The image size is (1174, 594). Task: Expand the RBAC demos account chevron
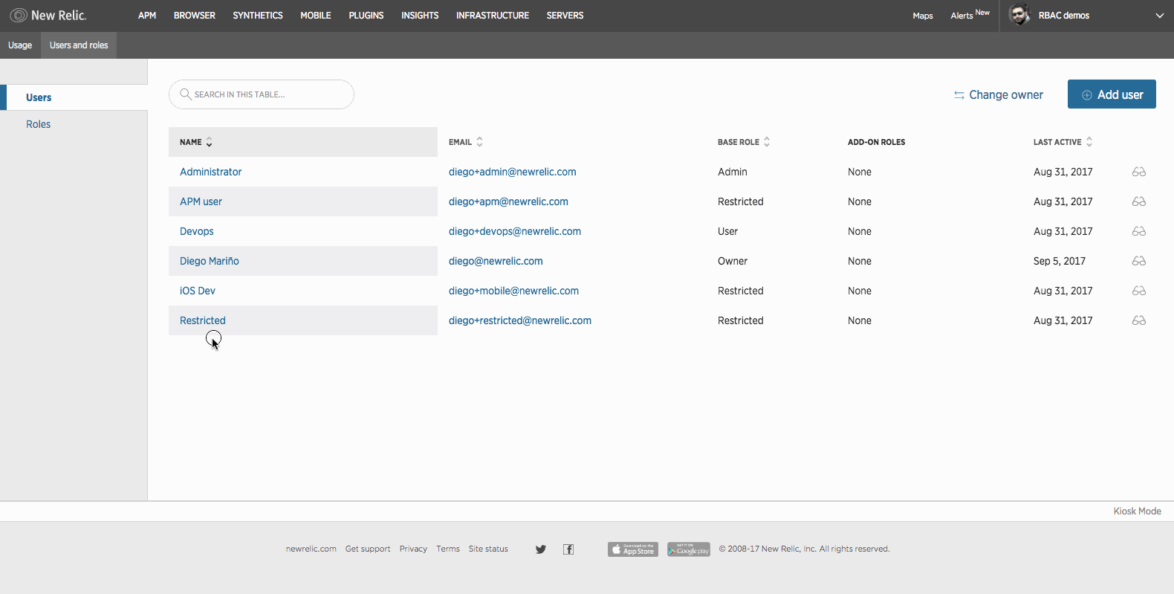[1159, 16]
